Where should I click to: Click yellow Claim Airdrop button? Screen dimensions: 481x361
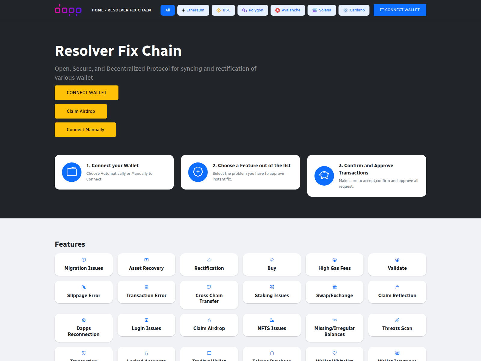81,111
